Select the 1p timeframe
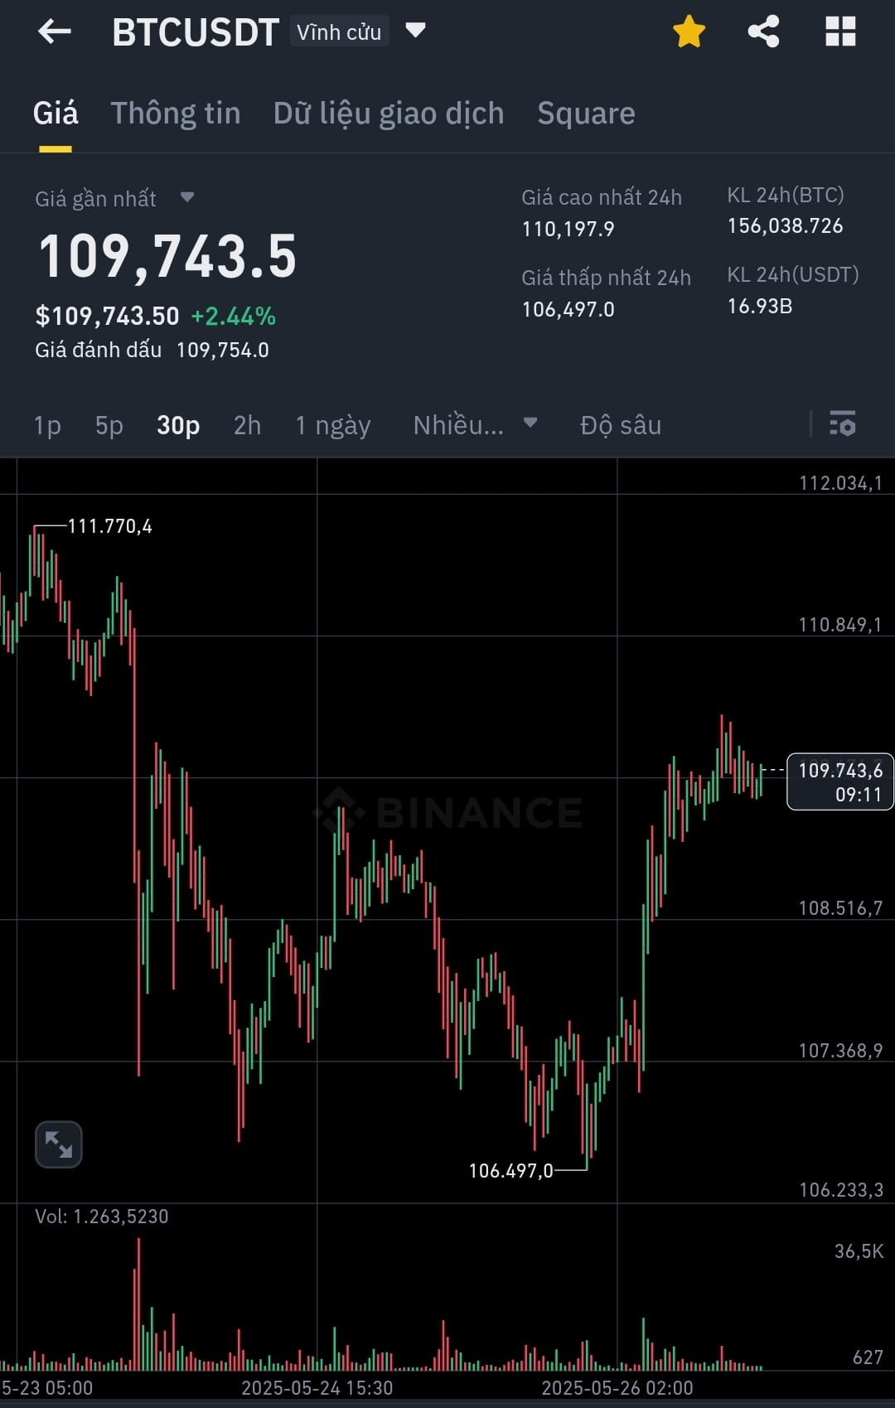Screen dimensions: 895x1408 click(x=47, y=425)
